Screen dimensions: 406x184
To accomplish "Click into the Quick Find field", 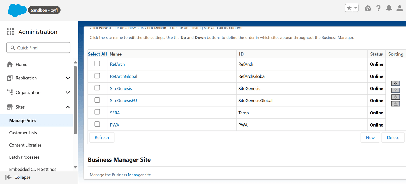I will coord(38,48).
